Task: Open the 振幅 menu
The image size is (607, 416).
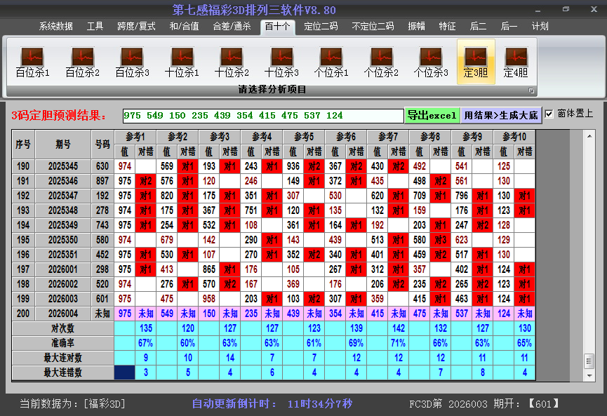Action: [416, 26]
